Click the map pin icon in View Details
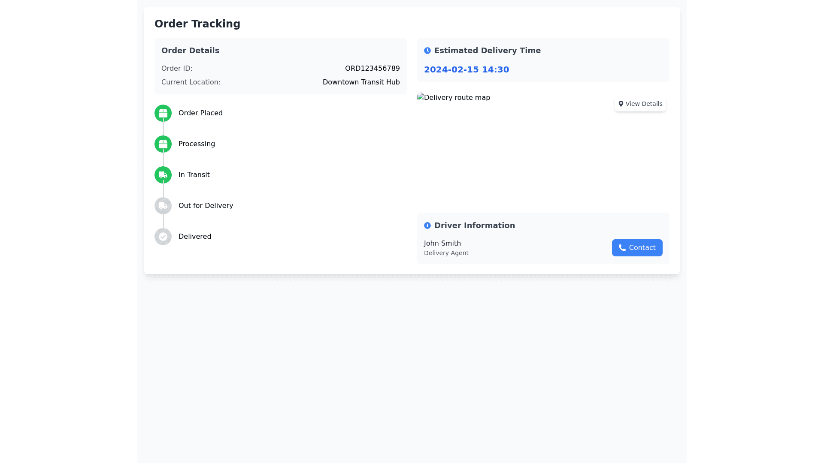The height and width of the screenshot is (463, 824). [621, 104]
